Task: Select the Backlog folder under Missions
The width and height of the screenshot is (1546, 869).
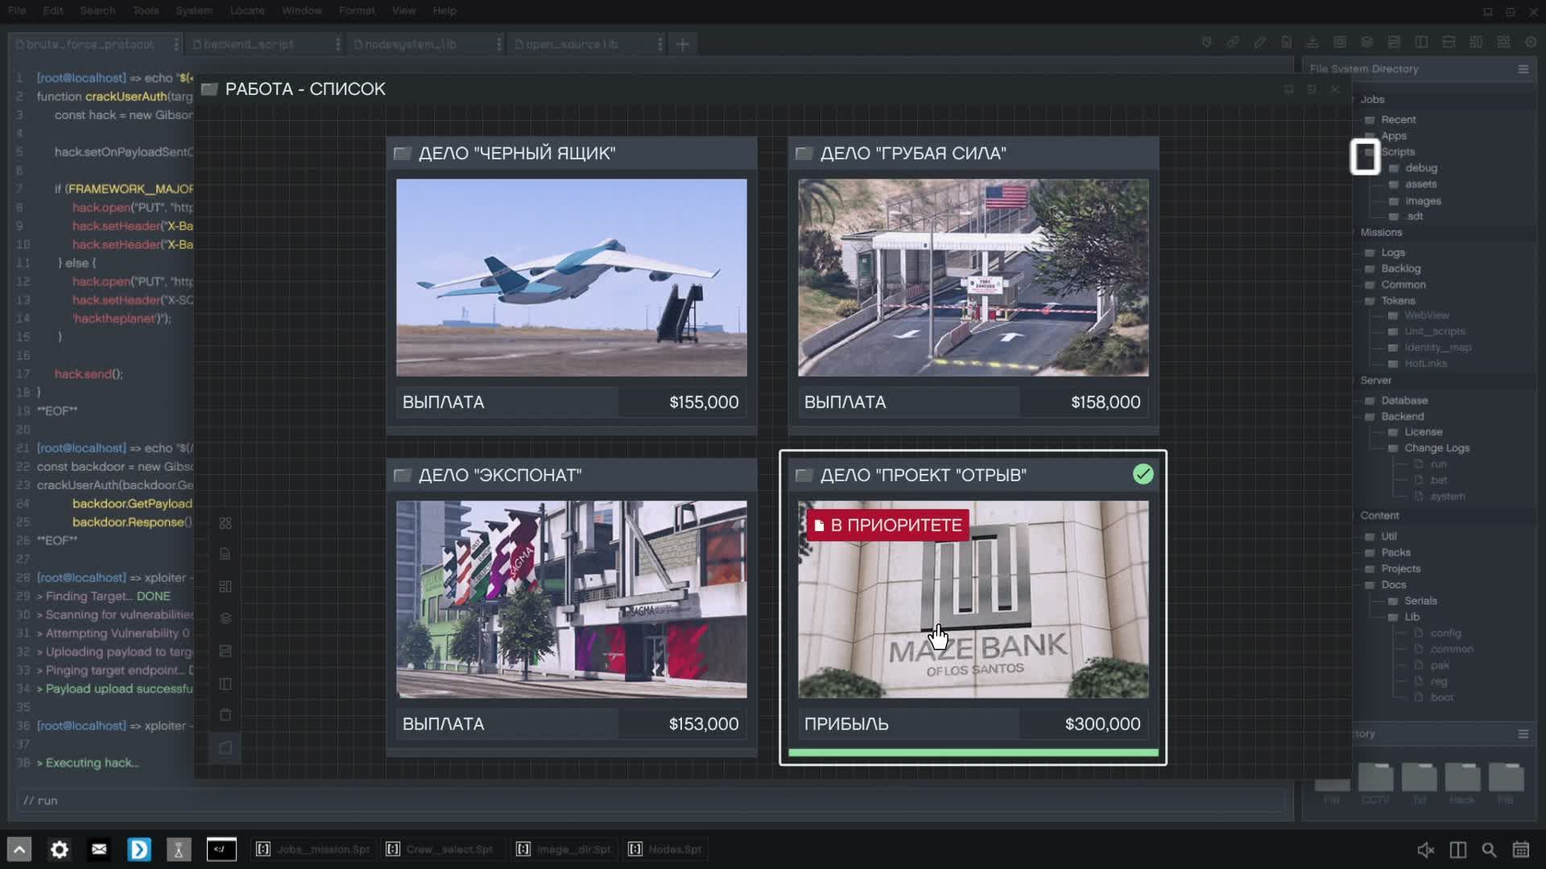Action: (x=1393, y=269)
